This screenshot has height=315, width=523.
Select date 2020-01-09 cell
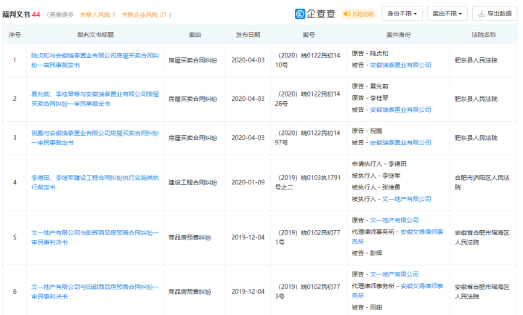coord(248,182)
